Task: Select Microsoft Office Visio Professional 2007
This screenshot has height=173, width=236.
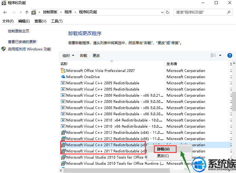Action: tap(100, 70)
